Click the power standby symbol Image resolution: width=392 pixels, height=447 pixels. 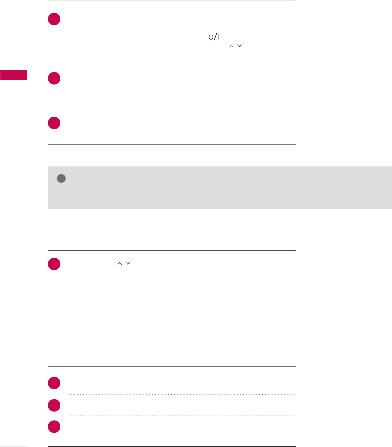pyautogui.click(x=213, y=37)
